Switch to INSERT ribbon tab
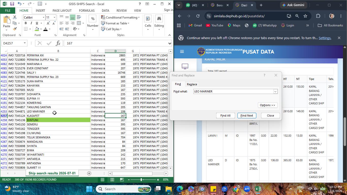347x195 pixels. click(40, 10)
